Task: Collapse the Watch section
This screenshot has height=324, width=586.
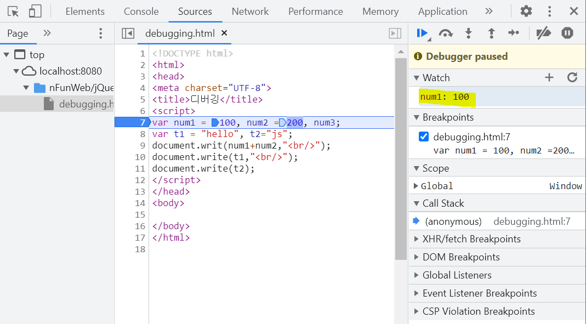Action: click(416, 78)
